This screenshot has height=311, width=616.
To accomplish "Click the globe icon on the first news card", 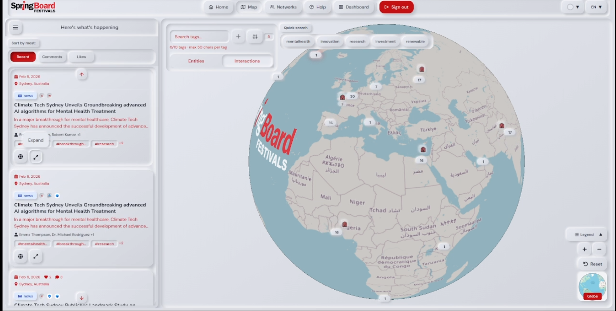I will pyautogui.click(x=20, y=156).
